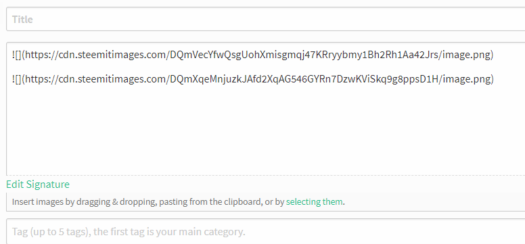
Task: Place cursor in first image markdown line
Action: click(x=253, y=55)
